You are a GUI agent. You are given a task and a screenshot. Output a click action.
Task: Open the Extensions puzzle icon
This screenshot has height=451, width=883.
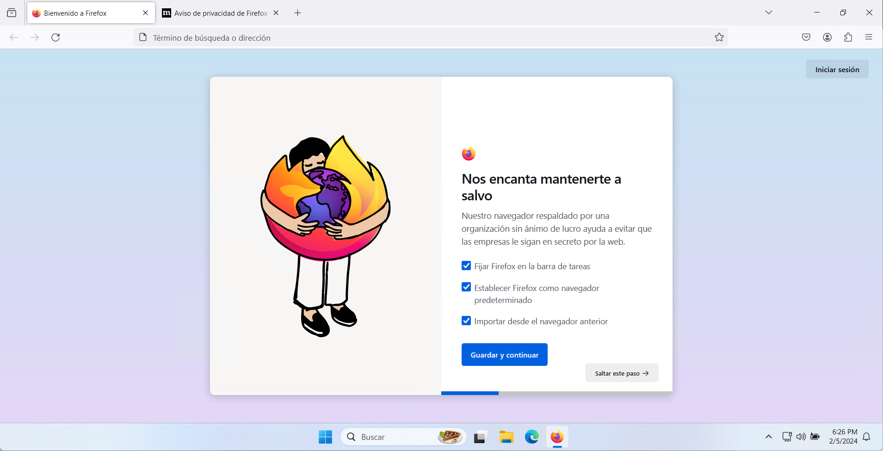[x=848, y=37]
